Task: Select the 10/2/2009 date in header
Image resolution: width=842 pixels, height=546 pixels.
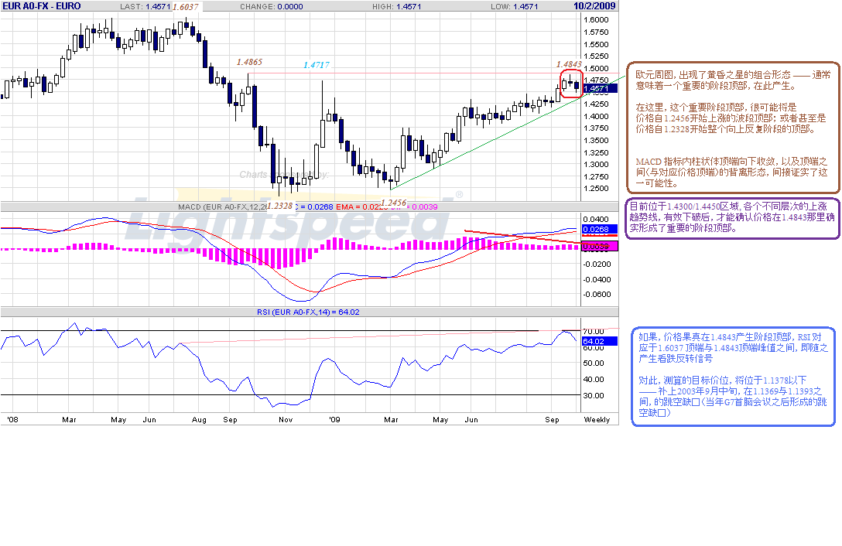Action: tap(594, 6)
